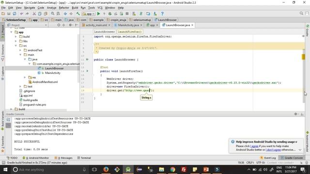Click the Synchronize toolbar icon

[x=15, y=14]
